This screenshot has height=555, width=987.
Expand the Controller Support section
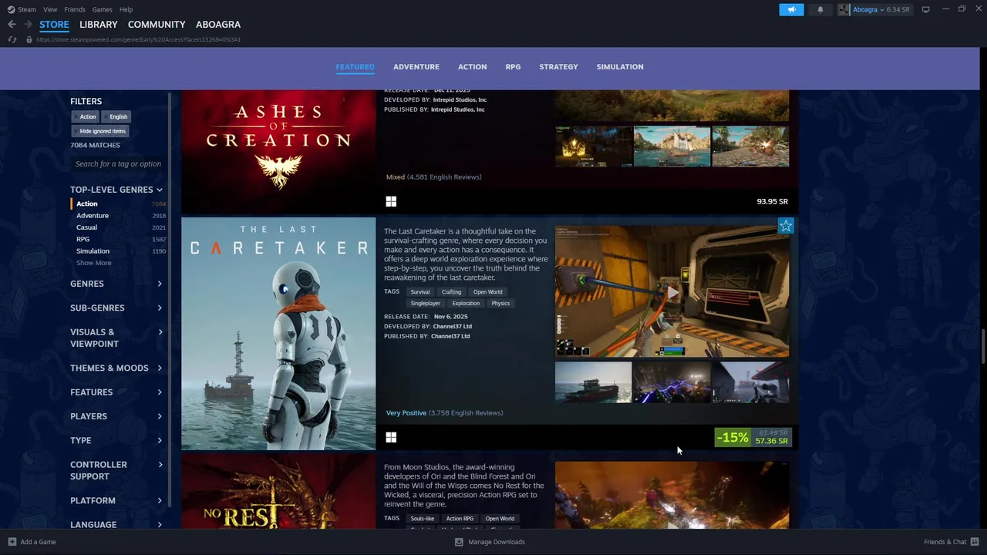[116, 470]
